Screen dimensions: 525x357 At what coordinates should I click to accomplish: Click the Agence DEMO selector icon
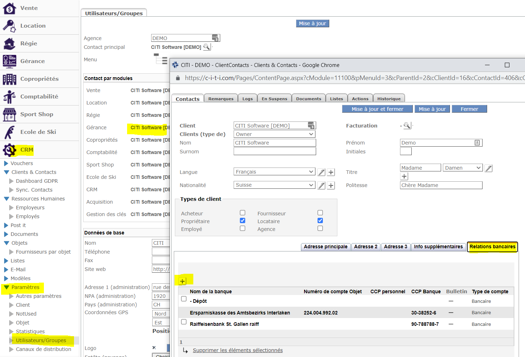(215, 38)
